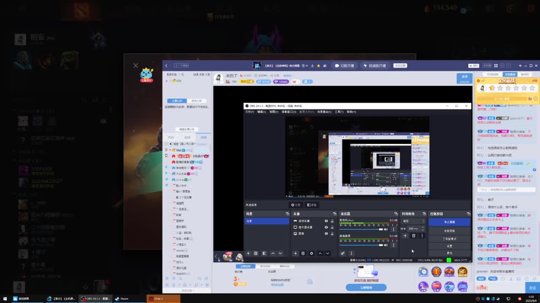Move source up in sources toolbar
The image size is (540, 303).
point(320,253)
